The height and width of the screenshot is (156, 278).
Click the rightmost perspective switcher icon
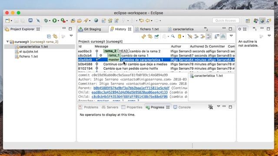coord(269,21)
